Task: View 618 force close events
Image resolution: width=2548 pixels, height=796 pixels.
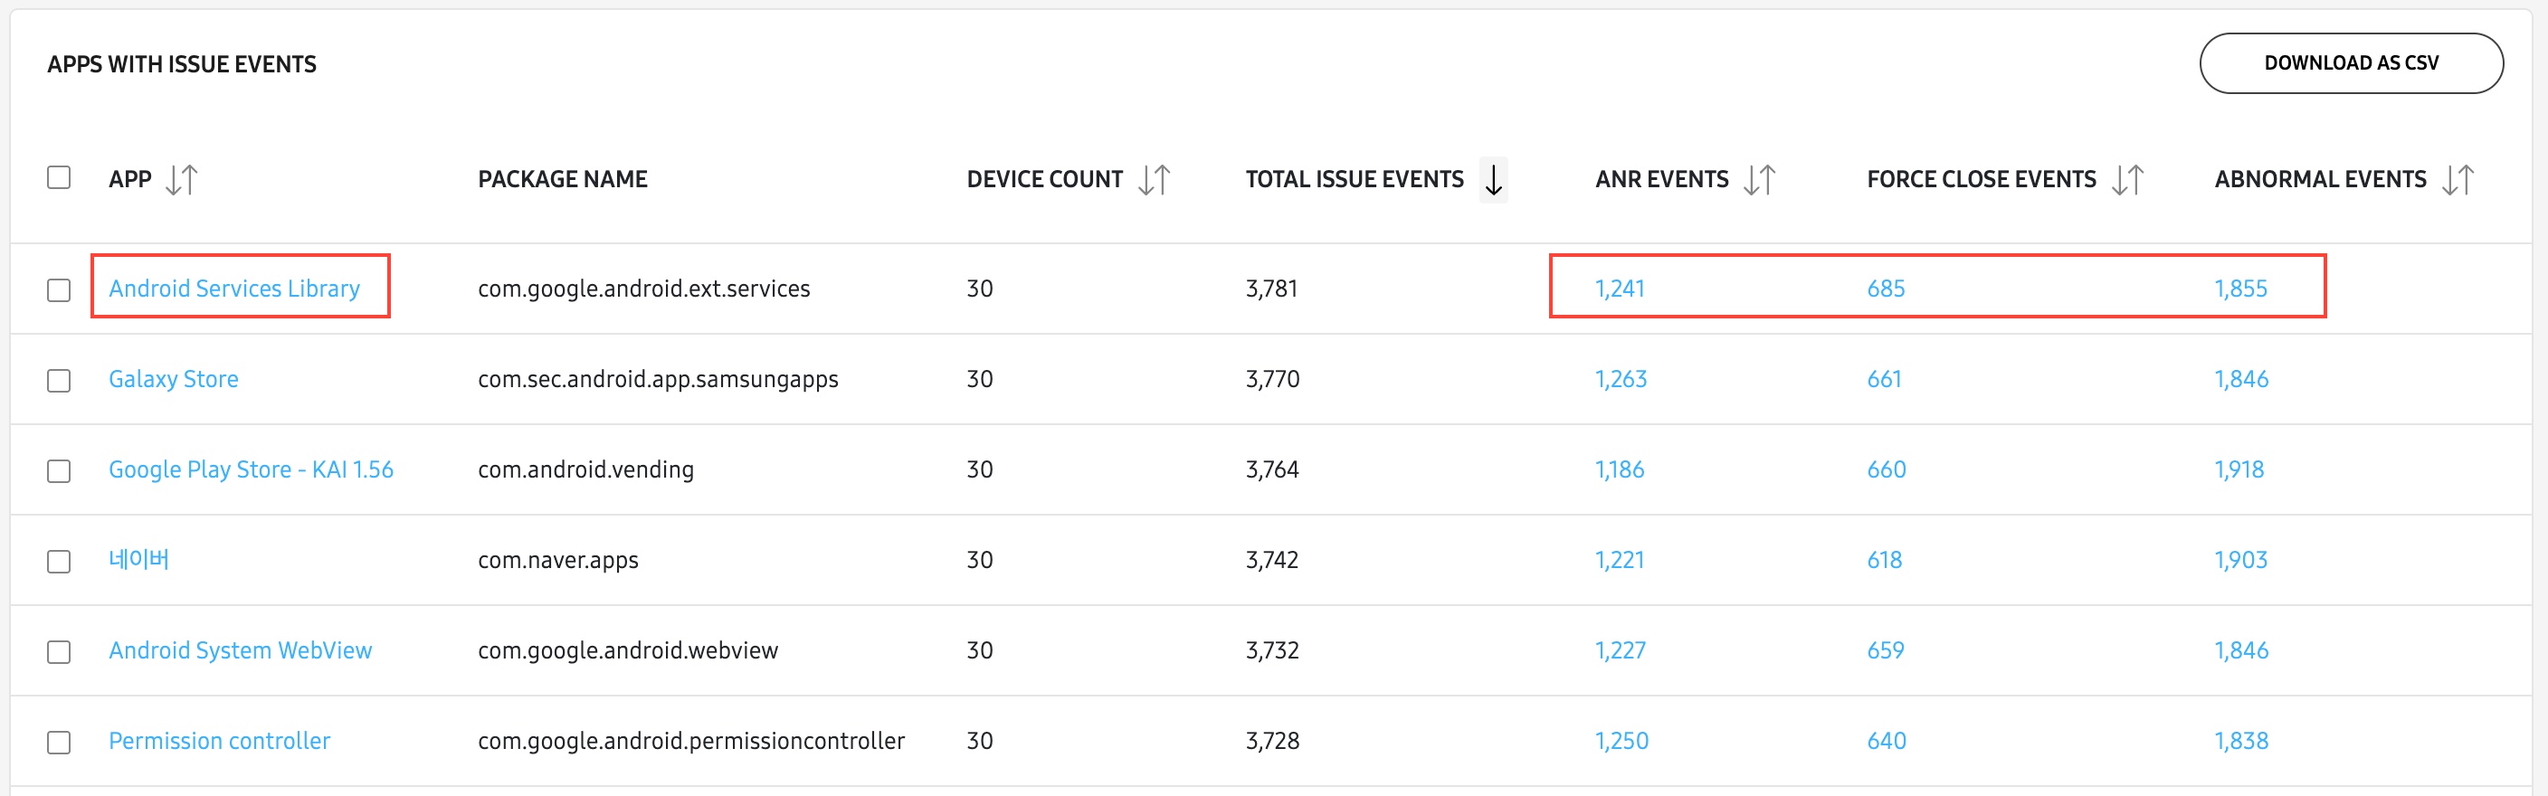Action: pos(1884,560)
